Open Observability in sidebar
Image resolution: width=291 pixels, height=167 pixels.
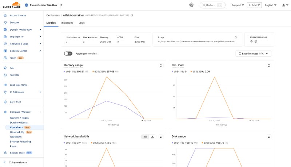pos(17,132)
